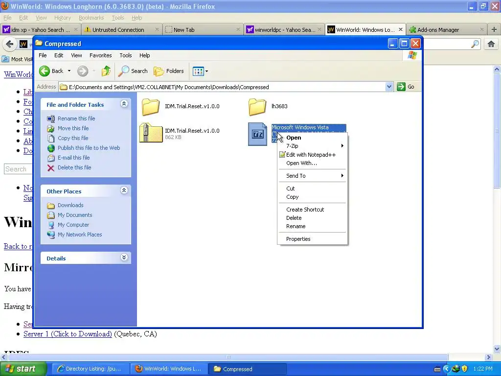The width and height of the screenshot is (501, 376).
Task: Click the Firefox Home icon
Action: point(491,44)
